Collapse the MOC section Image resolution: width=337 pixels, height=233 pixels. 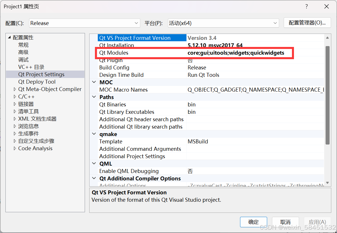click(94, 82)
